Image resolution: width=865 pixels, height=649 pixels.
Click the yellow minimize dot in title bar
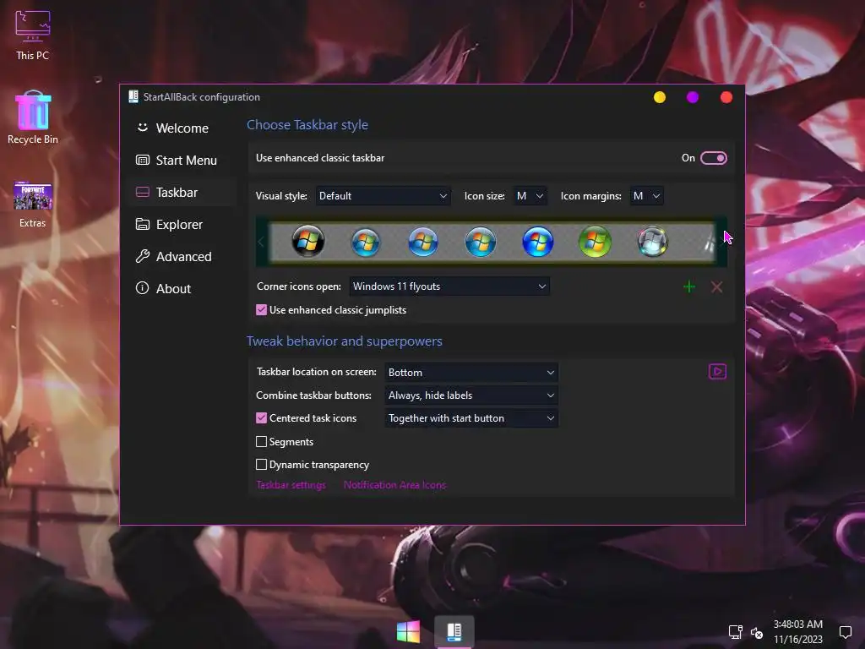point(659,97)
